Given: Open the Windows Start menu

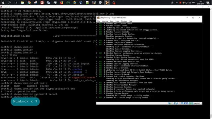Looking at the screenshot, I should 3,3.
